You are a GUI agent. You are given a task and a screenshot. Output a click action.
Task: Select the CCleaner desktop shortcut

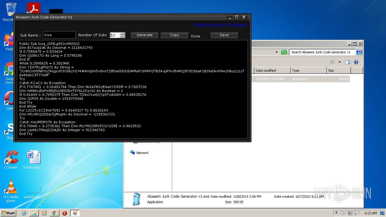point(11,160)
